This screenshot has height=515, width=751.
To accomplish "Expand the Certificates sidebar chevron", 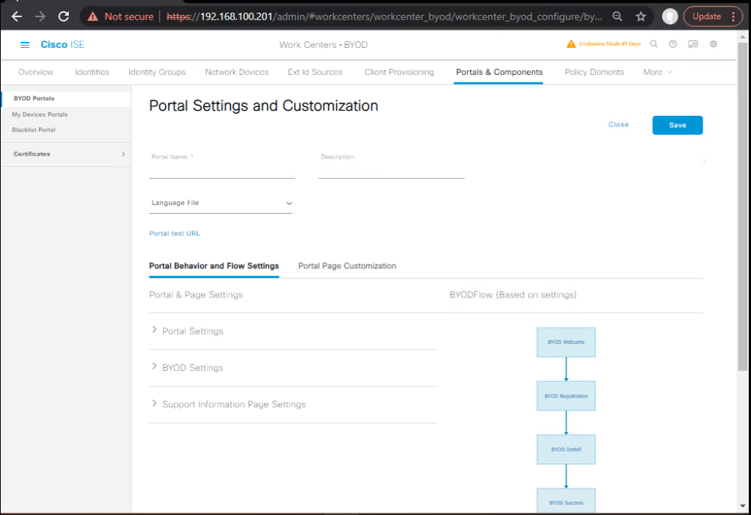I will coord(123,154).
